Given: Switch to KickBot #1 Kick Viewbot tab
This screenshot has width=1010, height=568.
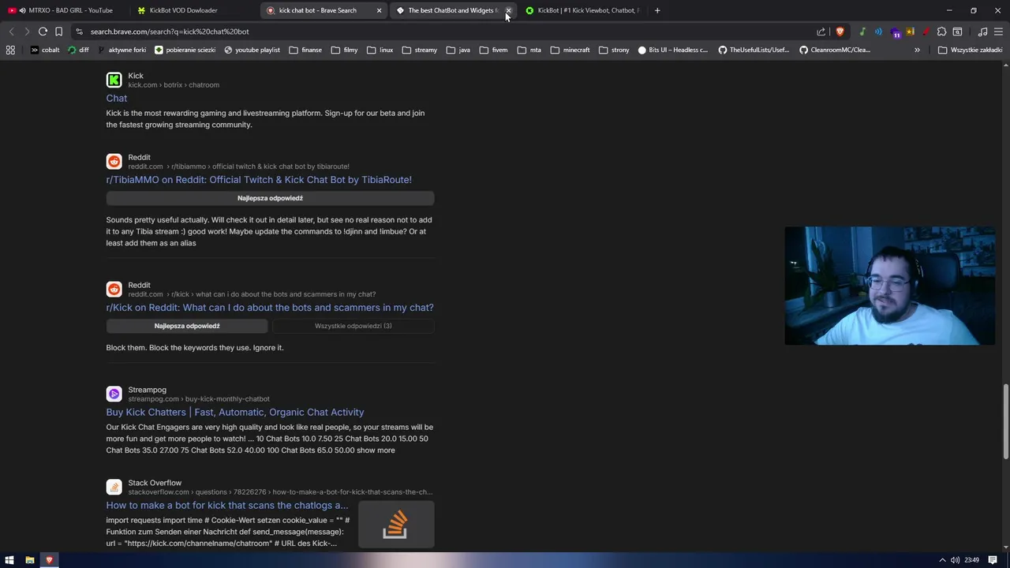Looking at the screenshot, I should coord(582,10).
